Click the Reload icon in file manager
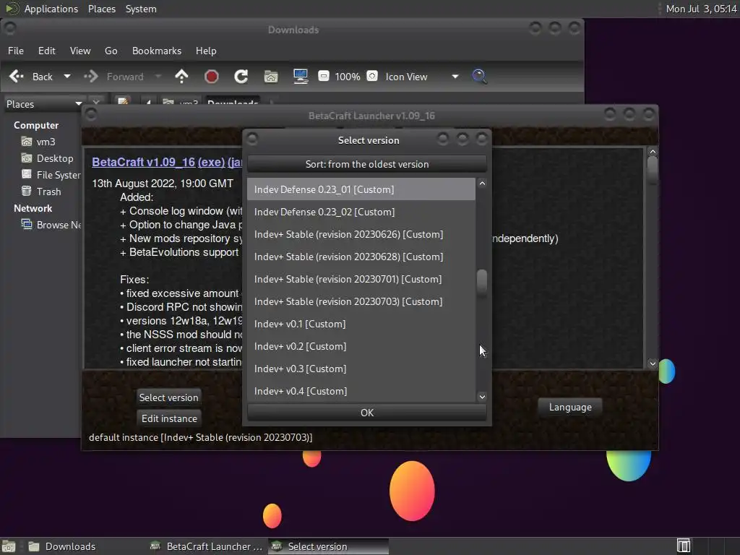Screen dimensions: 740x555 click(x=241, y=77)
